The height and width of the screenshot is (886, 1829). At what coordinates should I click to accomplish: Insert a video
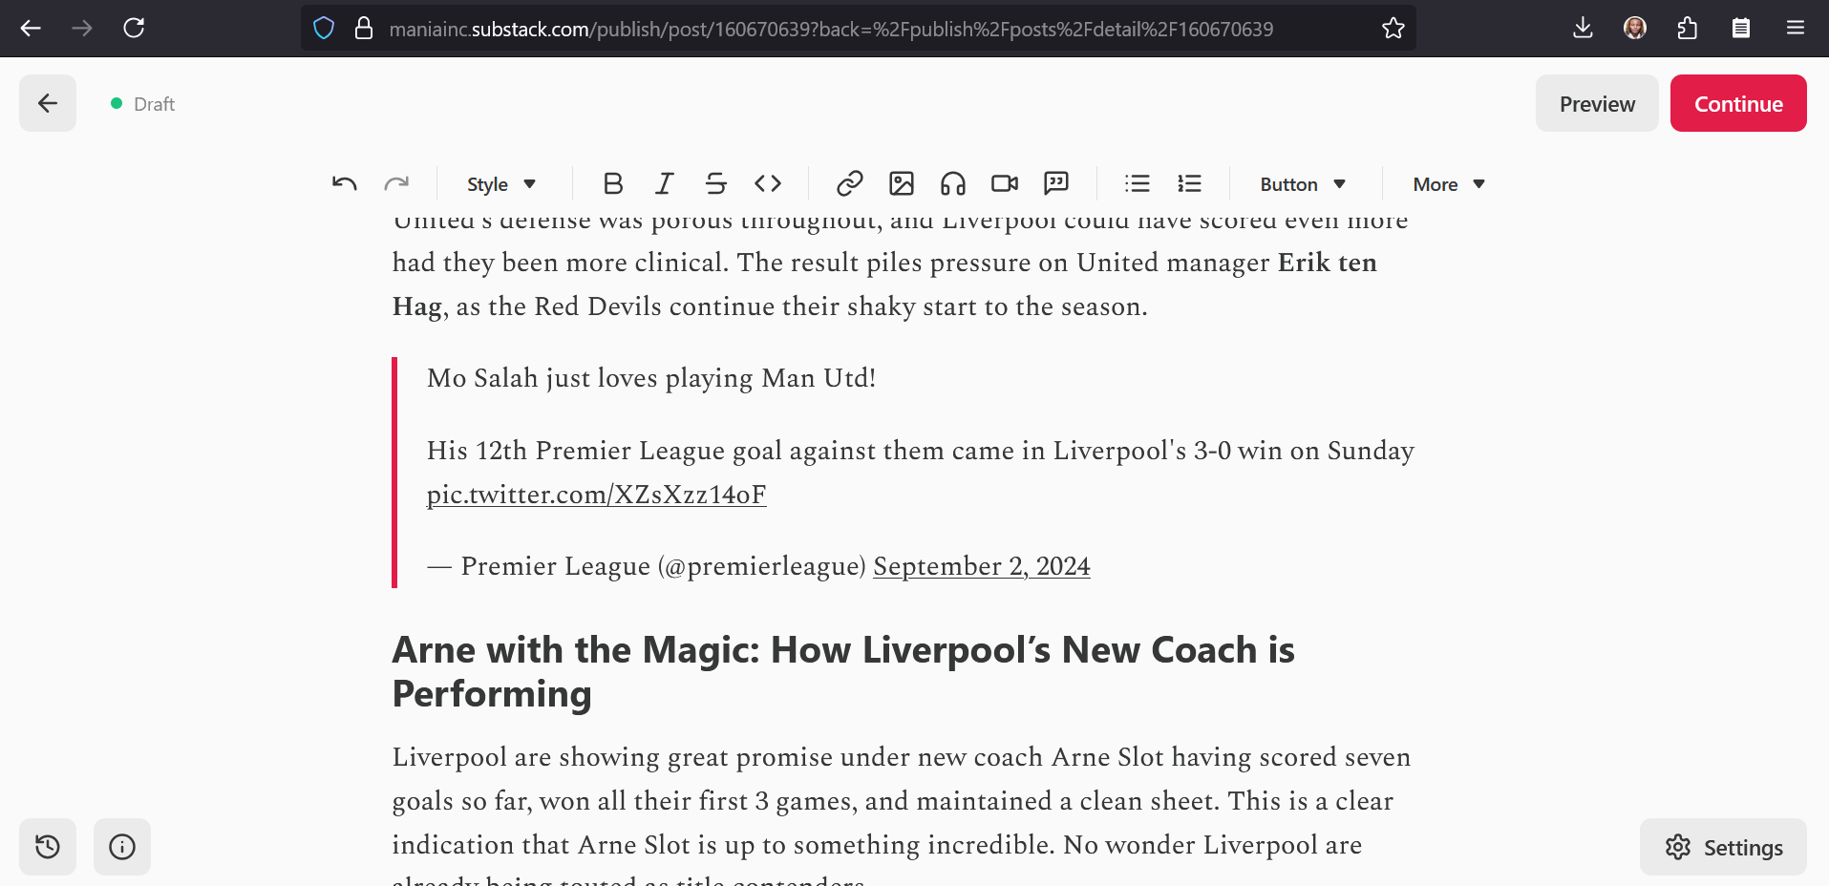(x=1005, y=183)
